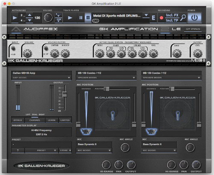Click the amp Volume knob
Screen dimensions: 214x175
point(27,54)
